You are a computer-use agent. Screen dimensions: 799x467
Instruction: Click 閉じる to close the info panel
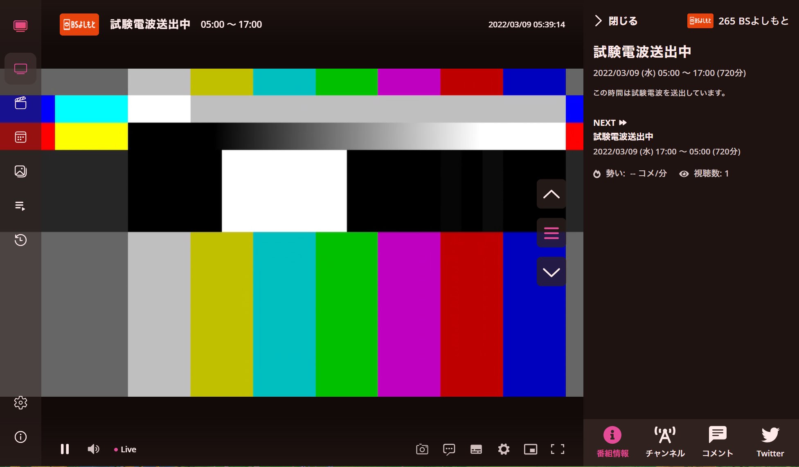615,20
